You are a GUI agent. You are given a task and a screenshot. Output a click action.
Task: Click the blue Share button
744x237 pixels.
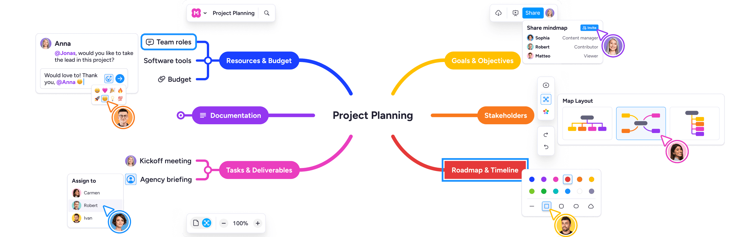[533, 13]
